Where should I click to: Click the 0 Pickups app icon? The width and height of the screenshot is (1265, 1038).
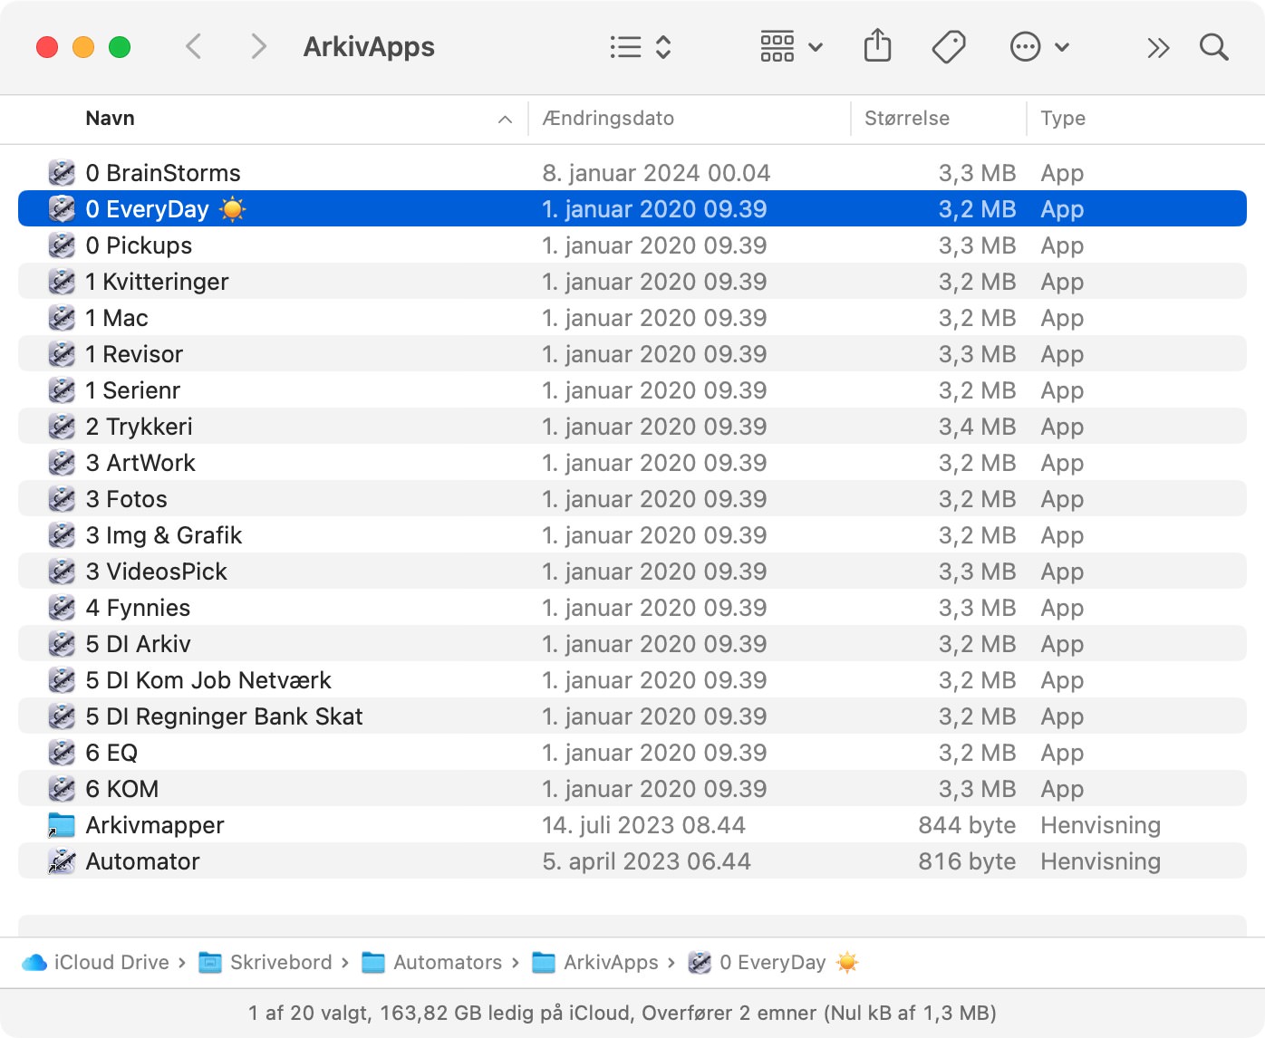click(x=62, y=245)
